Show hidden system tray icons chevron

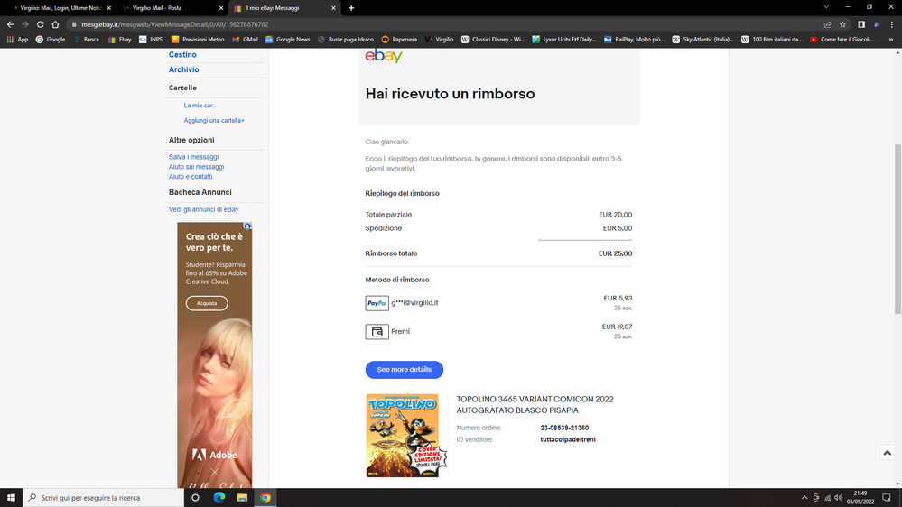point(804,498)
